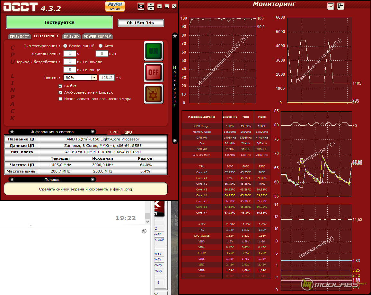
Task: Click the star icon beside Помощь
Action: [x=12, y=180]
